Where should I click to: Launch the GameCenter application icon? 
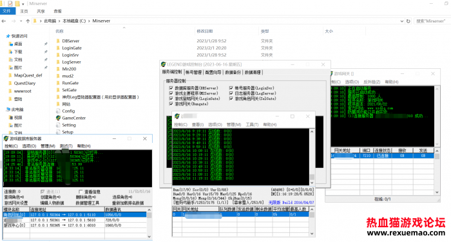(58, 118)
